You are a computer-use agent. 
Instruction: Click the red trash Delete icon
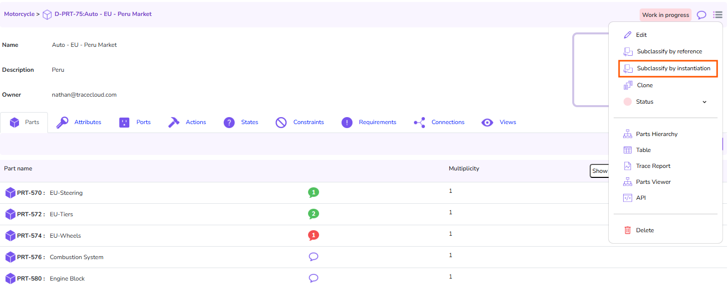click(628, 230)
